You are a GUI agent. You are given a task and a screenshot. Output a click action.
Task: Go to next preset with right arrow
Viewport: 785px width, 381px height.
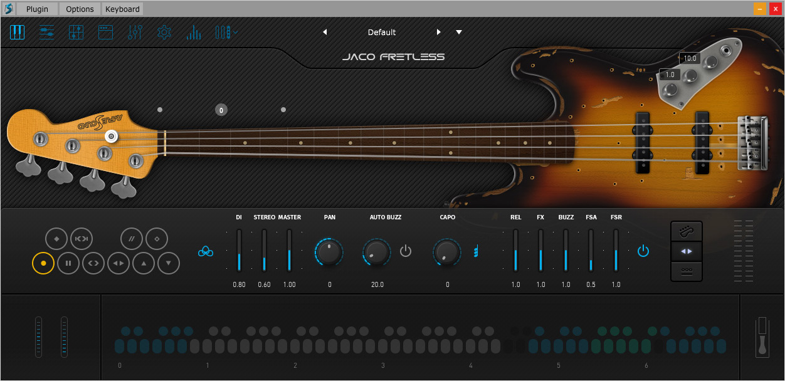coord(439,33)
